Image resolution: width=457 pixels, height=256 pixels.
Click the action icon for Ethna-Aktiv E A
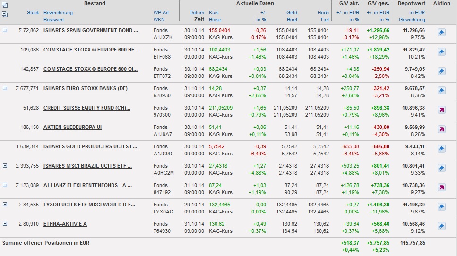click(441, 226)
